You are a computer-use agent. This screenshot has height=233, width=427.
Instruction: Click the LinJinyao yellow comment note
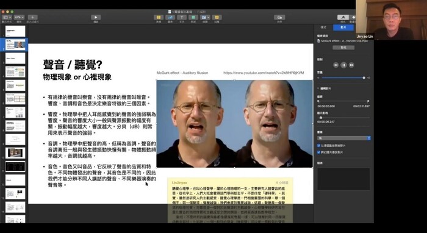(230, 200)
